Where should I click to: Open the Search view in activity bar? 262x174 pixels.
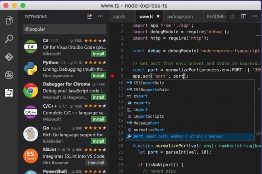coord(9,39)
